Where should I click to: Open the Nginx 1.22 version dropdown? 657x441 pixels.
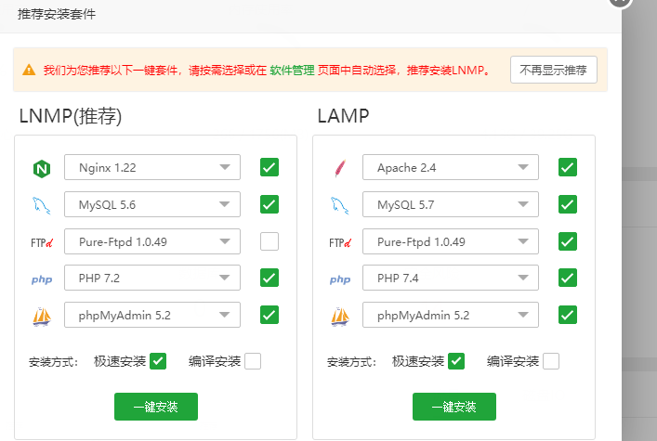152,167
